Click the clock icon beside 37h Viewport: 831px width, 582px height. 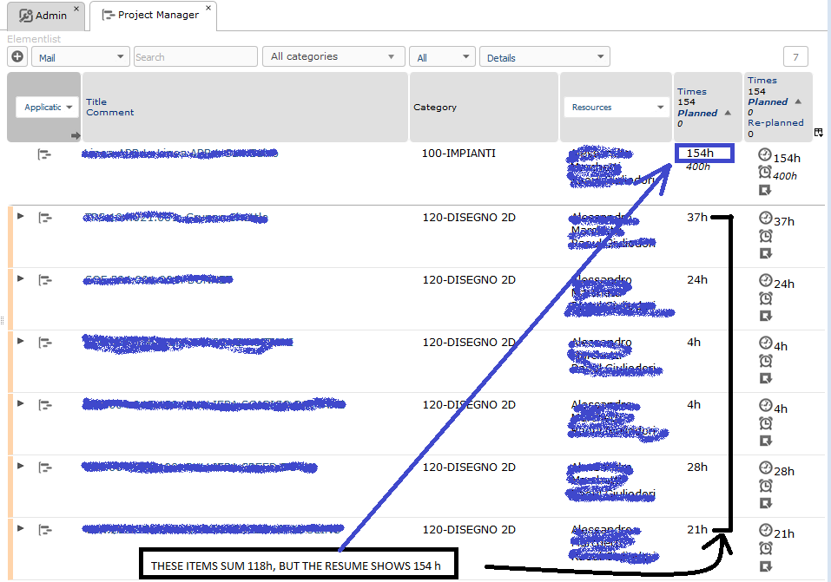[x=765, y=219]
